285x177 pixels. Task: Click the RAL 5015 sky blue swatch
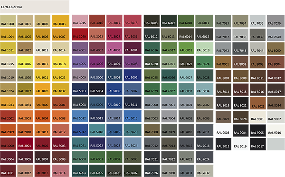coord(133,117)
